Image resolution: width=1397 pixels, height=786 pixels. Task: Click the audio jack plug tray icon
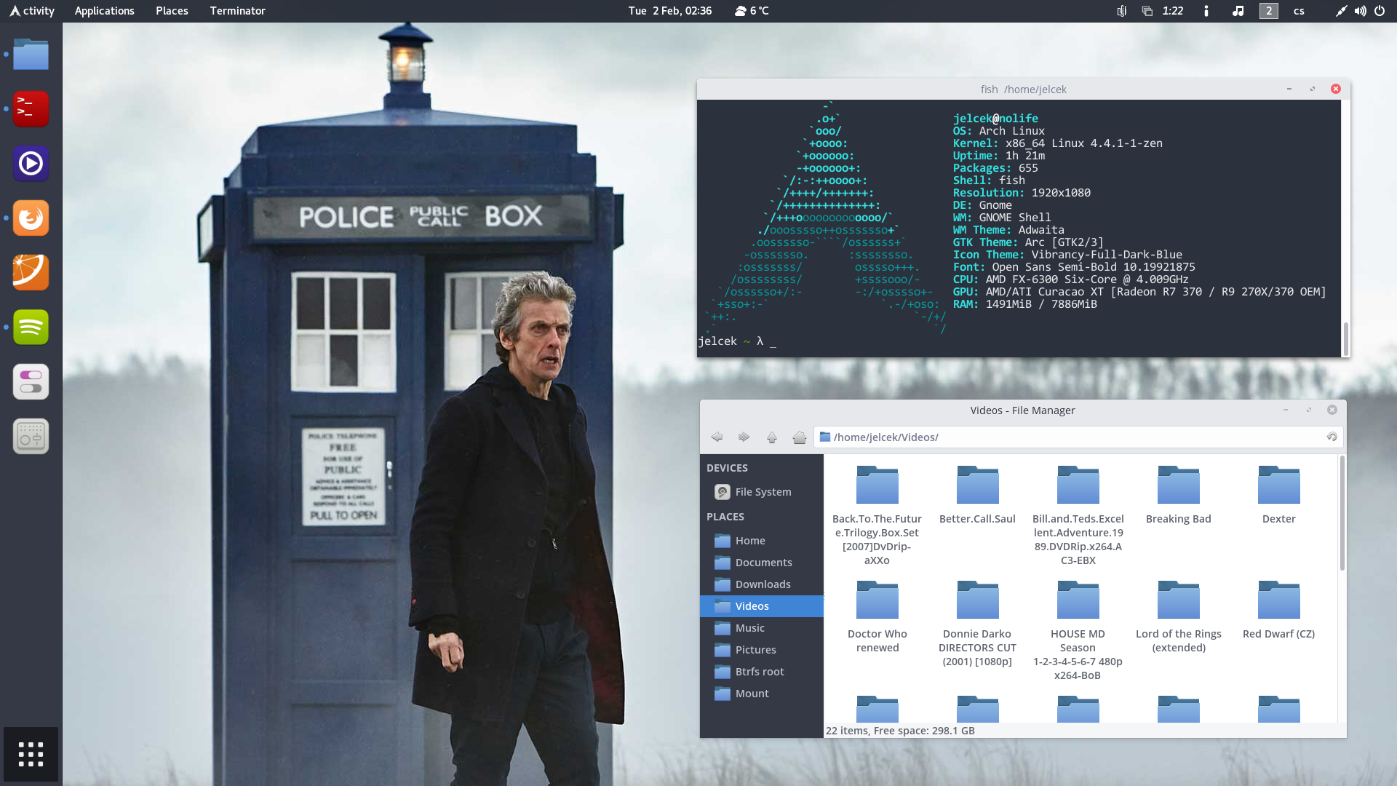(1341, 11)
